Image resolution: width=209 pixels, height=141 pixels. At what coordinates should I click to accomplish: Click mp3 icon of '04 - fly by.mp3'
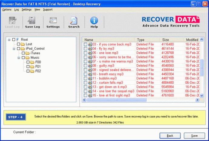pyautogui.click(x=90, y=49)
